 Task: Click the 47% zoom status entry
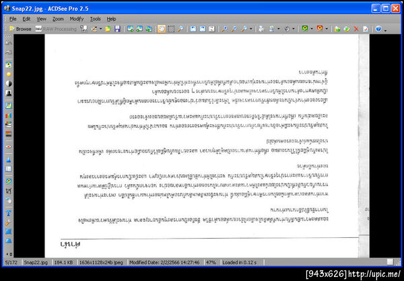211,262
